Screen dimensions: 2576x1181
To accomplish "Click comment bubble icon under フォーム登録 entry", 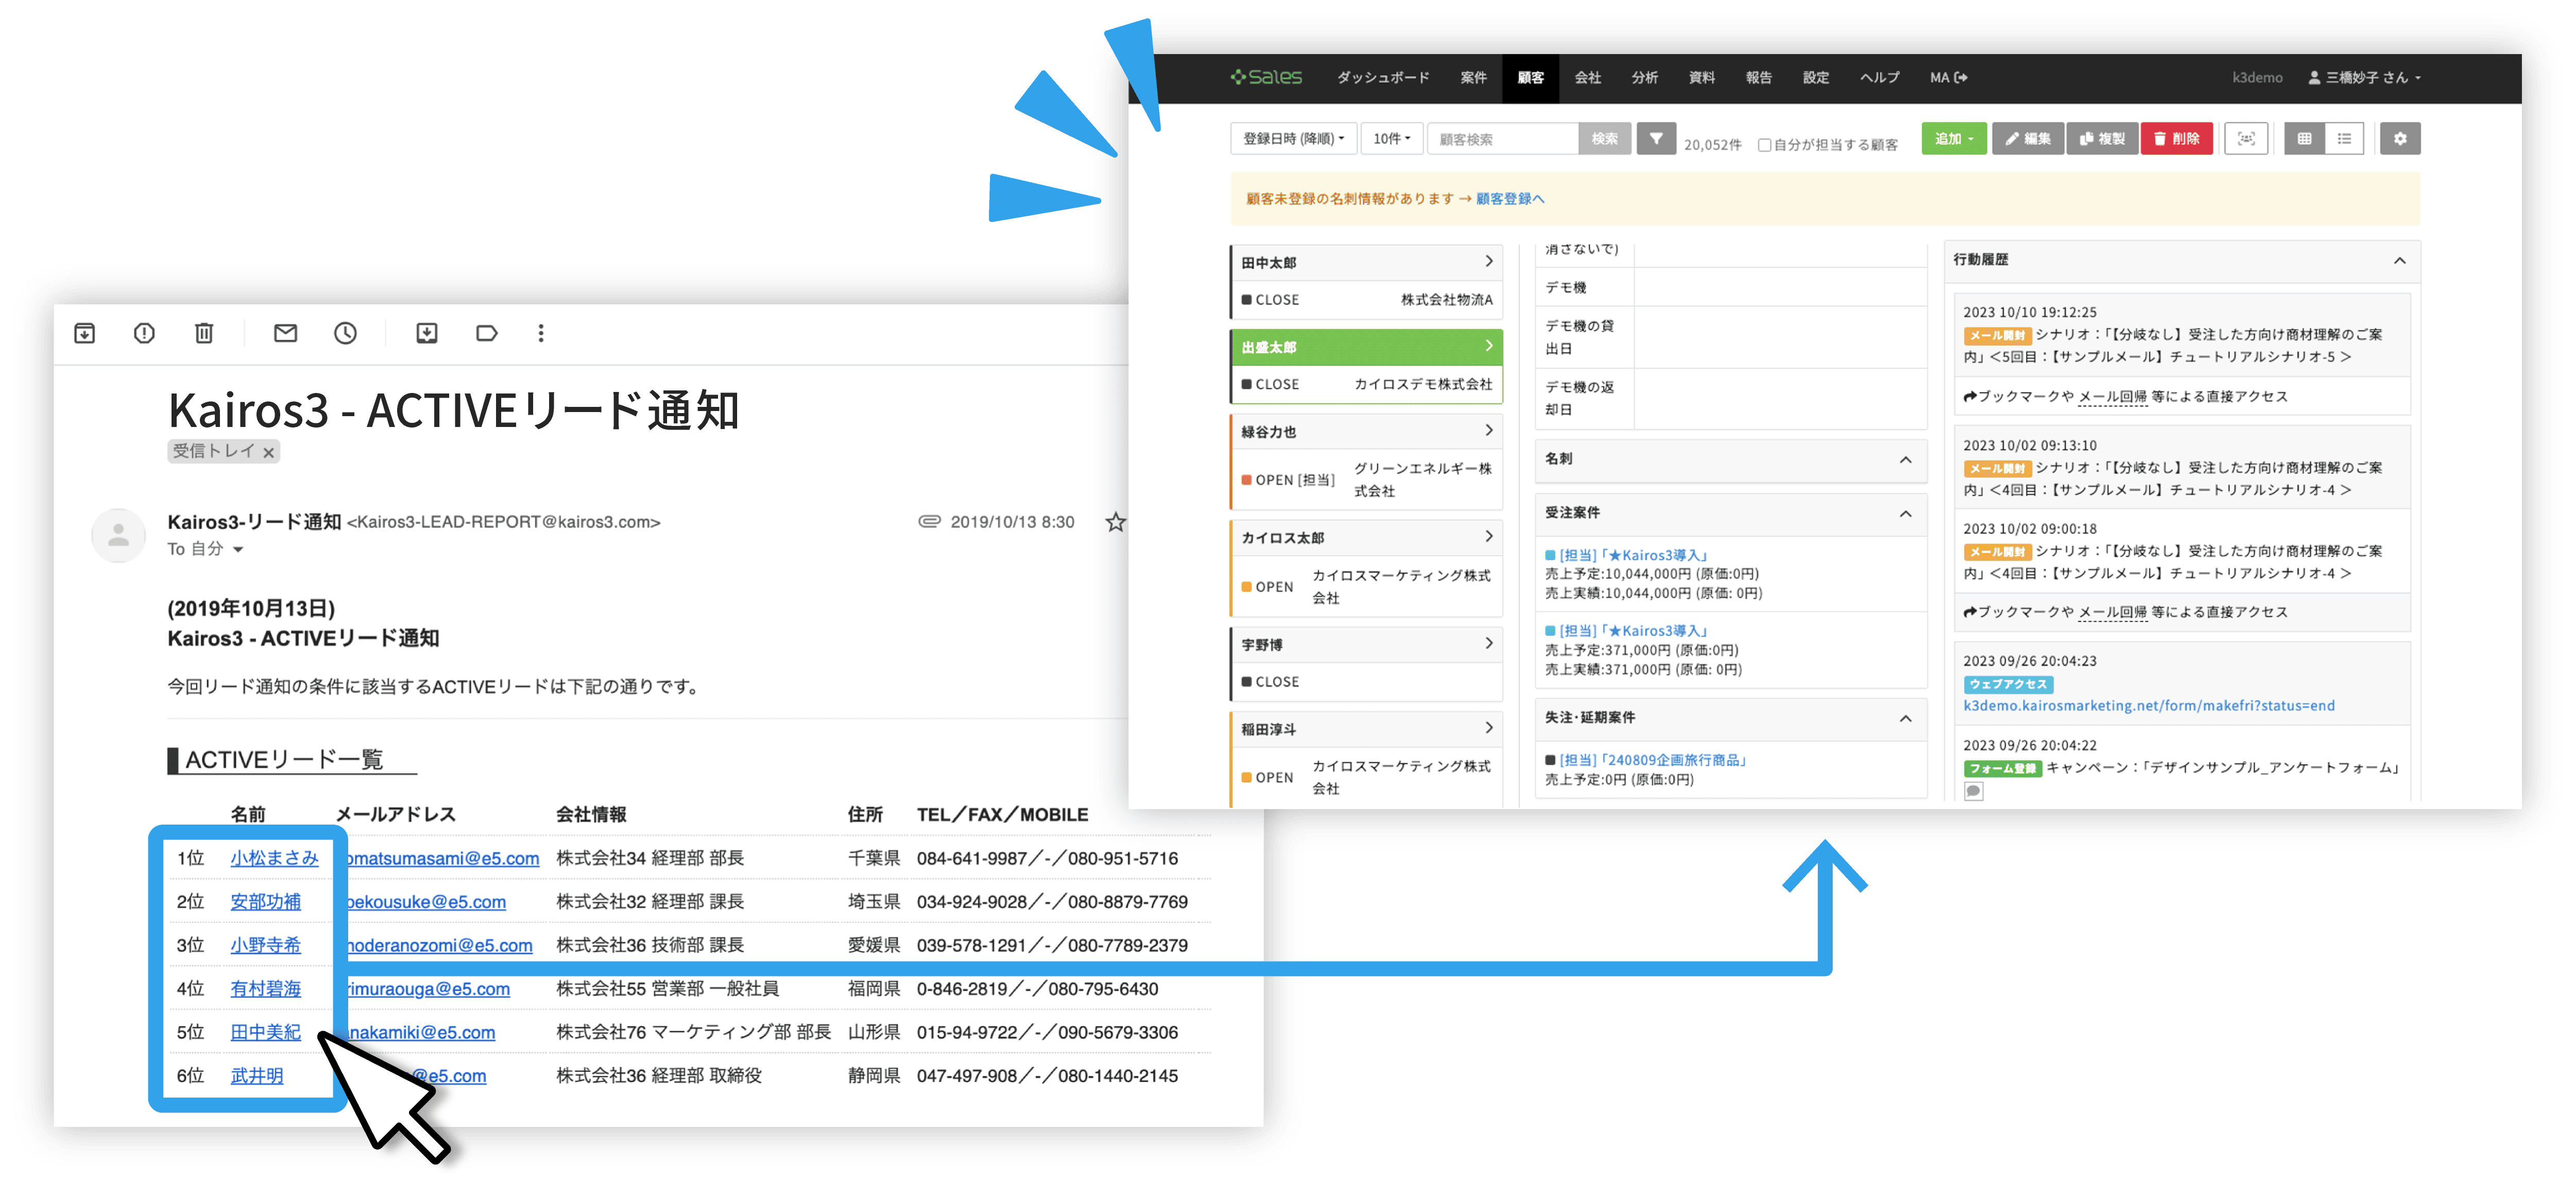I will 1973,792.
